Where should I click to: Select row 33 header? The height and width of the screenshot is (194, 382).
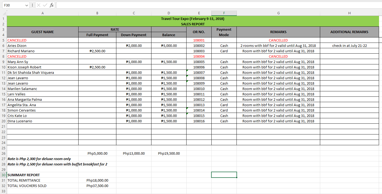point(3,191)
